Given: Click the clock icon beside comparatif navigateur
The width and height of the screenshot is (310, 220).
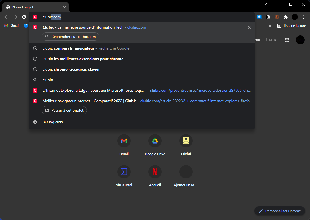Looking at the screenshot, I should (x=35, y=48).
